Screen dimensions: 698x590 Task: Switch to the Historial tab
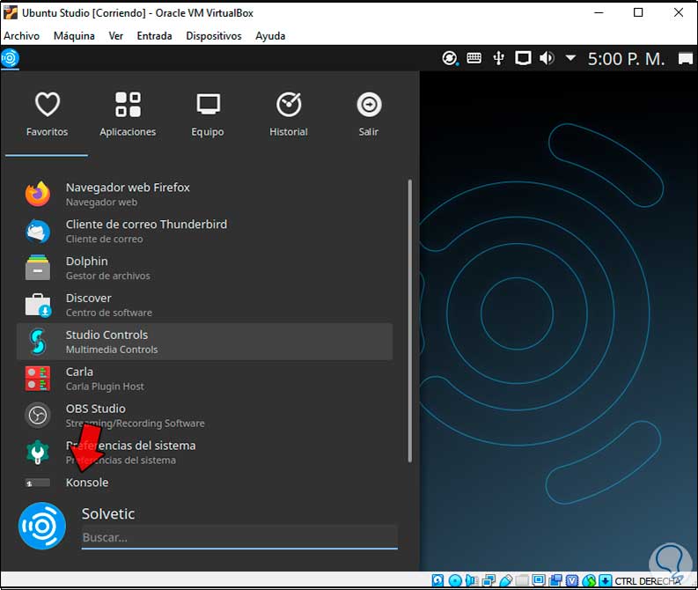tap(289, 114)
